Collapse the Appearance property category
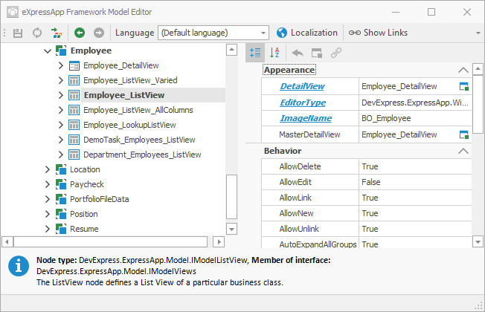Viewport: 485px width, 312px height. click(x=463, y=70)
